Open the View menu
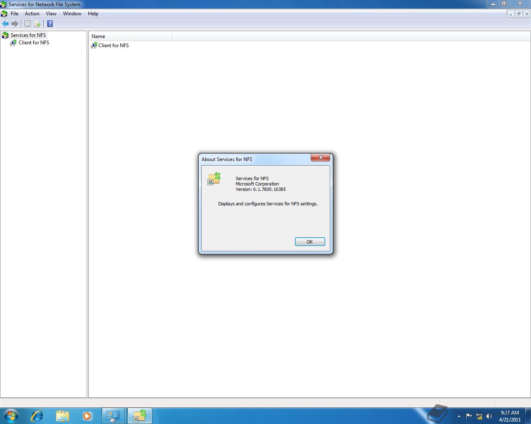531x424 pixels. click(x=51, y=14)
